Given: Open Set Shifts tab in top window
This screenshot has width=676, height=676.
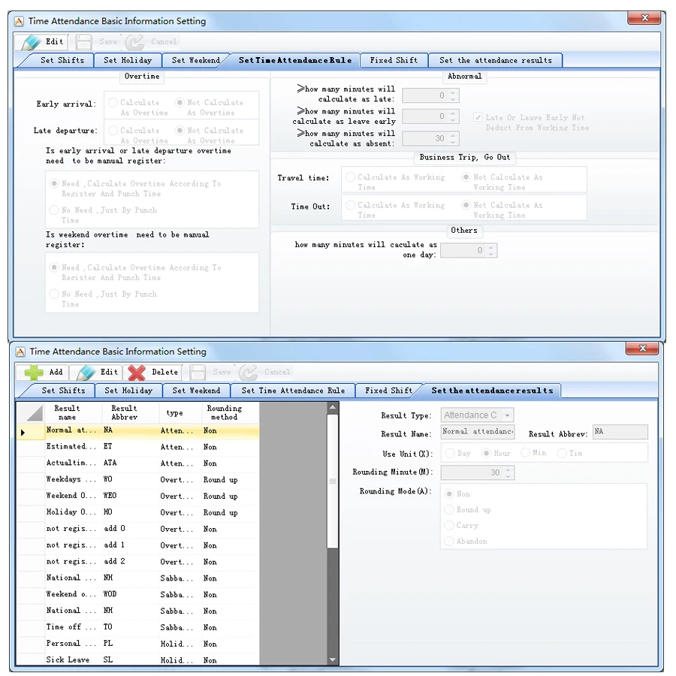Looking at the screenshot, I should coord(62,60).
